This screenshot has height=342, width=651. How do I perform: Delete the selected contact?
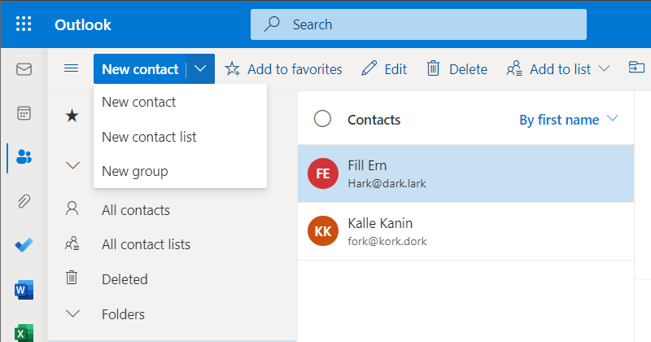(x=457, y=69)
